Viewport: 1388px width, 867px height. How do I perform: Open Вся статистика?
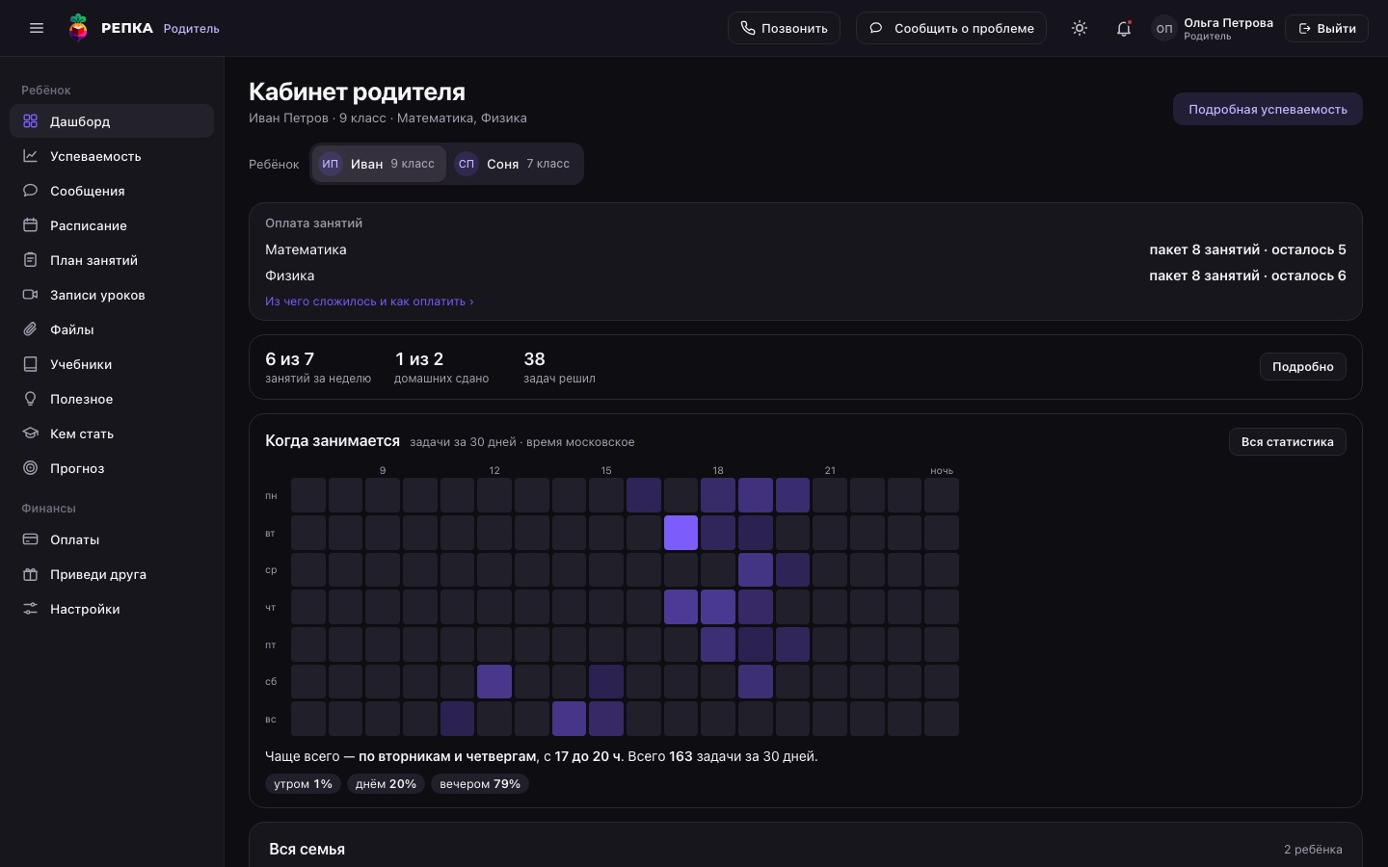(1288, 441)
